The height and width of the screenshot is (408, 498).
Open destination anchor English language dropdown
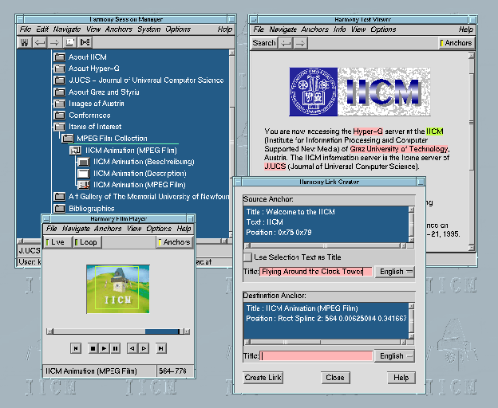coord(394,356)
